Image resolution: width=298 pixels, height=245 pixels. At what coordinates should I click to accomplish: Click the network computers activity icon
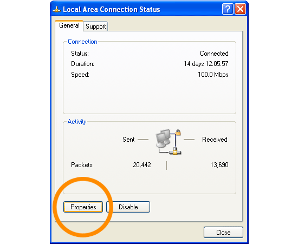(x=168, y=142)
